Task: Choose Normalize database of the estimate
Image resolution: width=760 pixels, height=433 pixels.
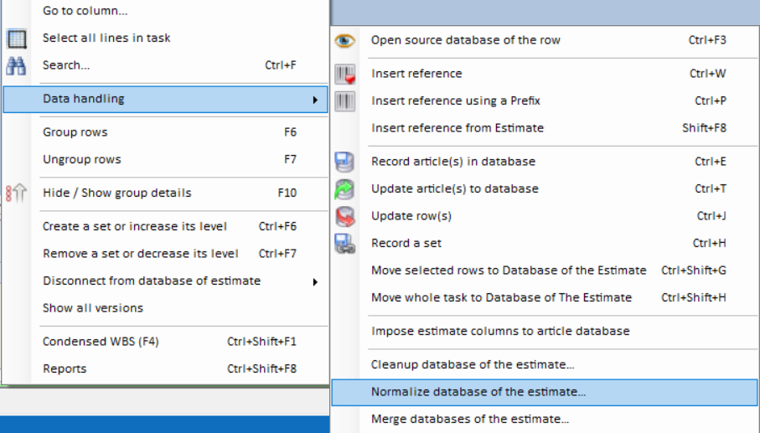Action: point(478,392)
